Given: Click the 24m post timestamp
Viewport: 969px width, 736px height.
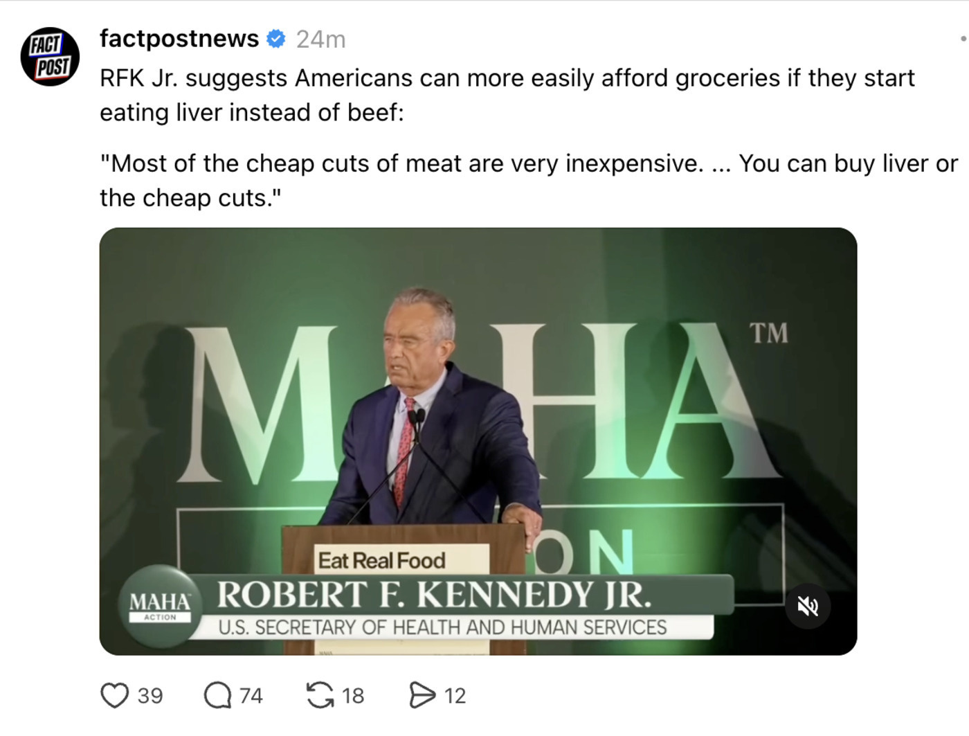Looking at the screenshot, I should (320, 39).
